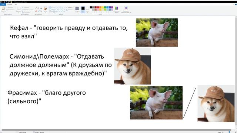Select the Pencil tool
237x133 pixels.
point(36,8)
